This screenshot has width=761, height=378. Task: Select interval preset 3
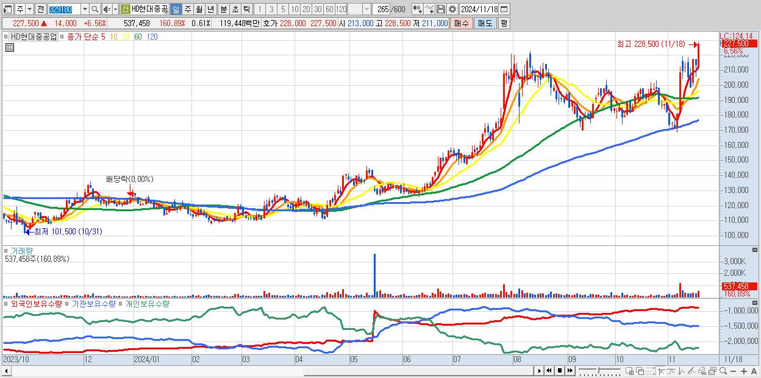(271, 9)
